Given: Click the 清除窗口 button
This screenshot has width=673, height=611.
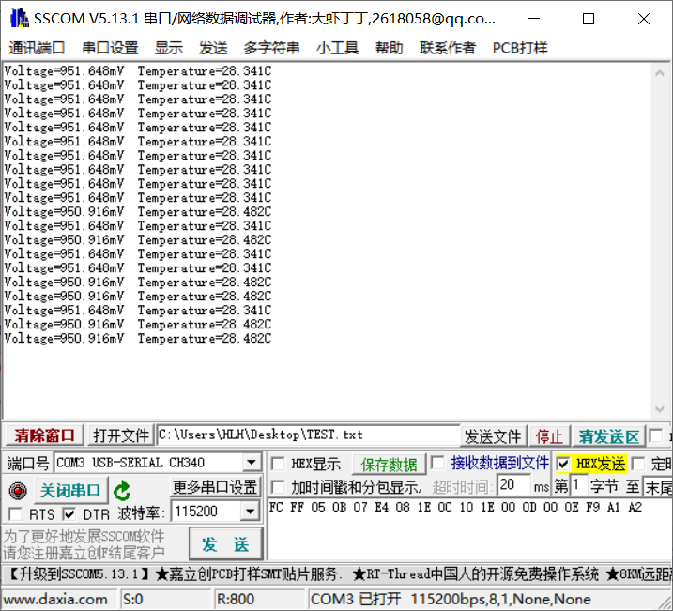Looking at the screenshot, I should coord(44,435).
